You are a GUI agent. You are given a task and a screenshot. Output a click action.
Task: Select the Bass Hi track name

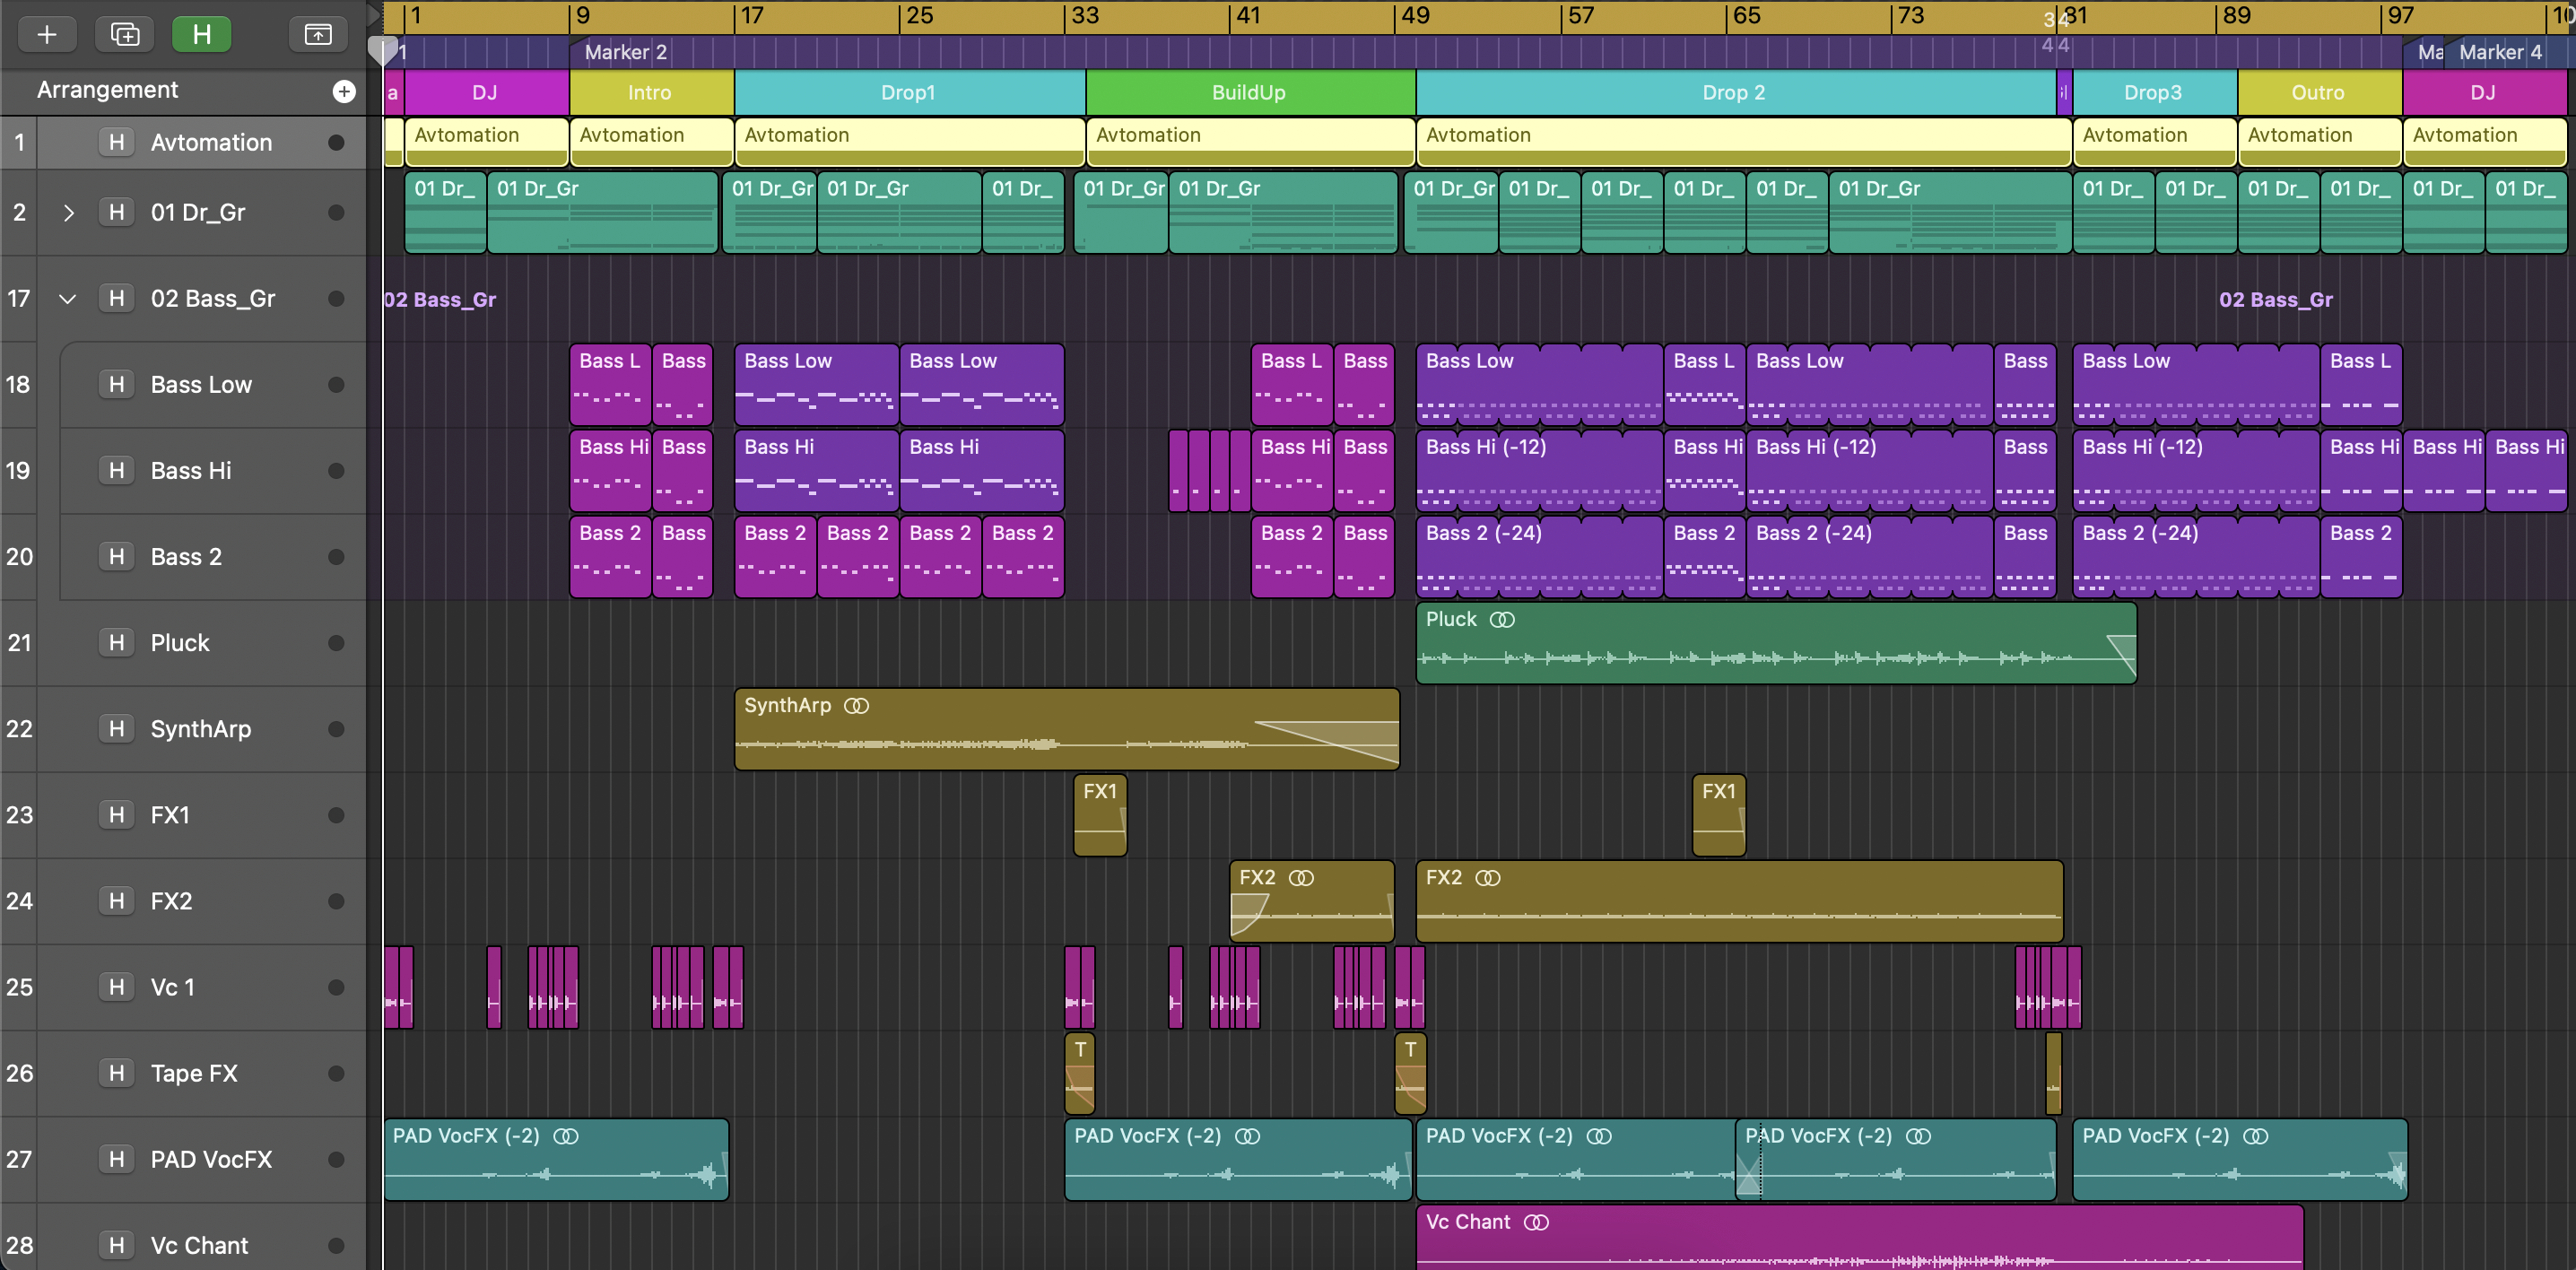pos(191,471)
